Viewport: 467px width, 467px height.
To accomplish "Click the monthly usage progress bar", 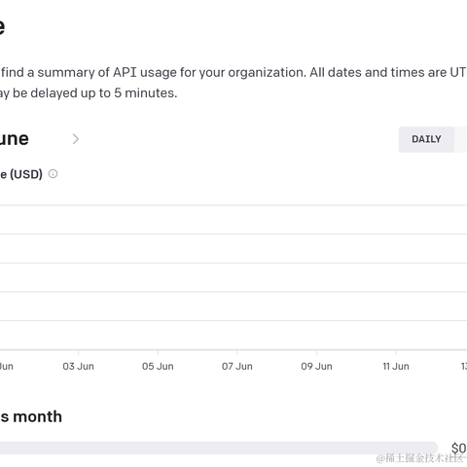I will [219, 448].
